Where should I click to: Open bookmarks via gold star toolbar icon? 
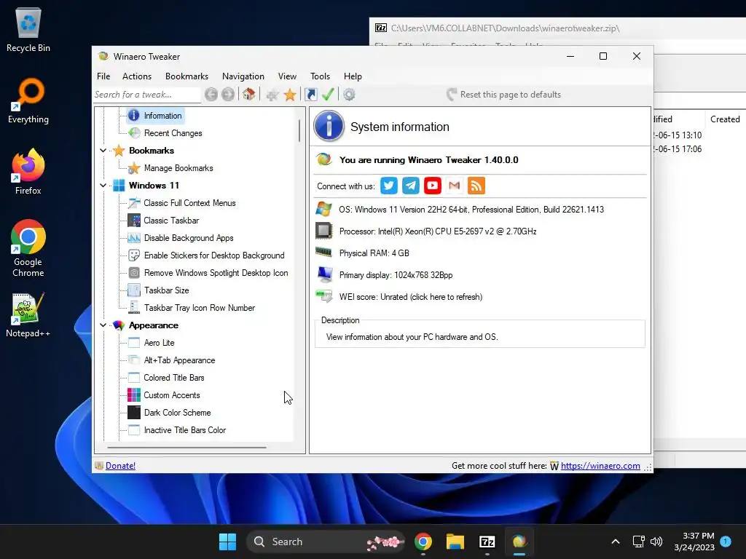290,95
